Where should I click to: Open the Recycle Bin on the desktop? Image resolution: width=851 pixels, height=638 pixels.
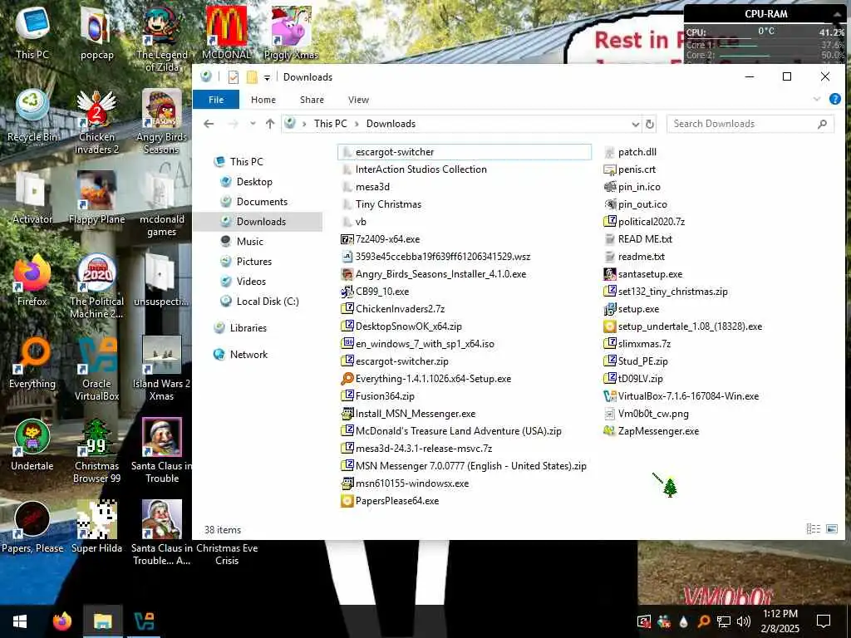coord(32,116)
